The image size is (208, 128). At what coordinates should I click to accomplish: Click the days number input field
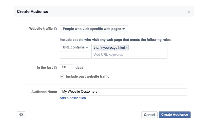(x=66, y=68)
